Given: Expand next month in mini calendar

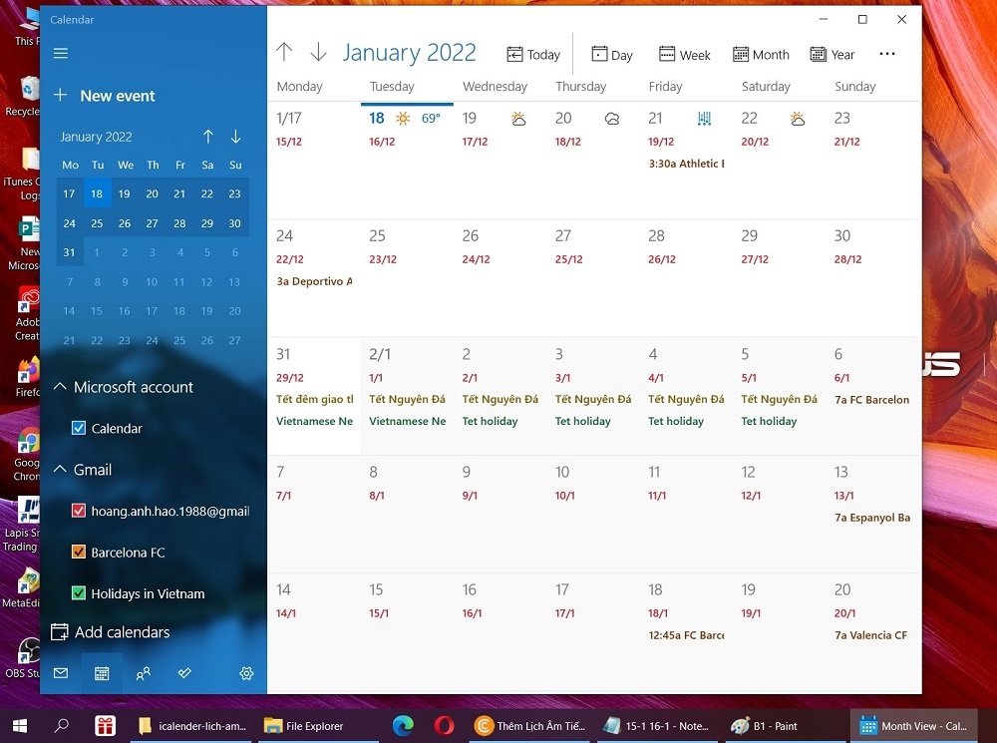Looking at the screenshot, I should pyautogui.click(x=235, y=136).
